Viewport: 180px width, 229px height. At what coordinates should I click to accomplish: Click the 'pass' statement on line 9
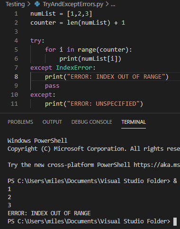[x=52, y=86]
